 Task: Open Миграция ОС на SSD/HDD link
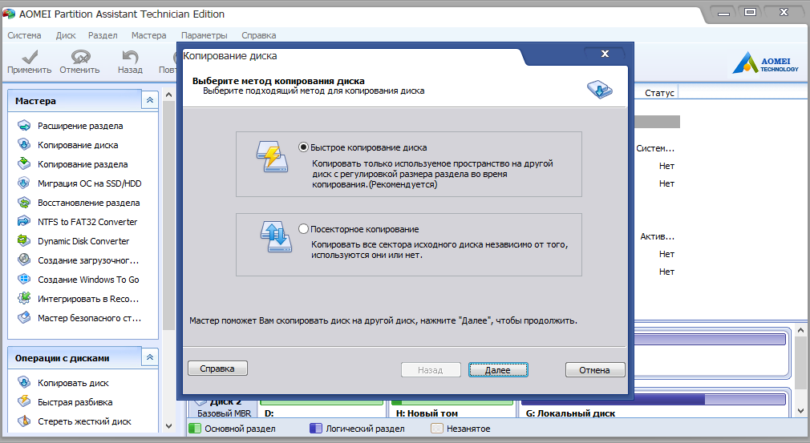89,183
